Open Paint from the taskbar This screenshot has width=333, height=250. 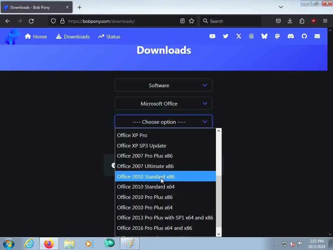[129, 243]
